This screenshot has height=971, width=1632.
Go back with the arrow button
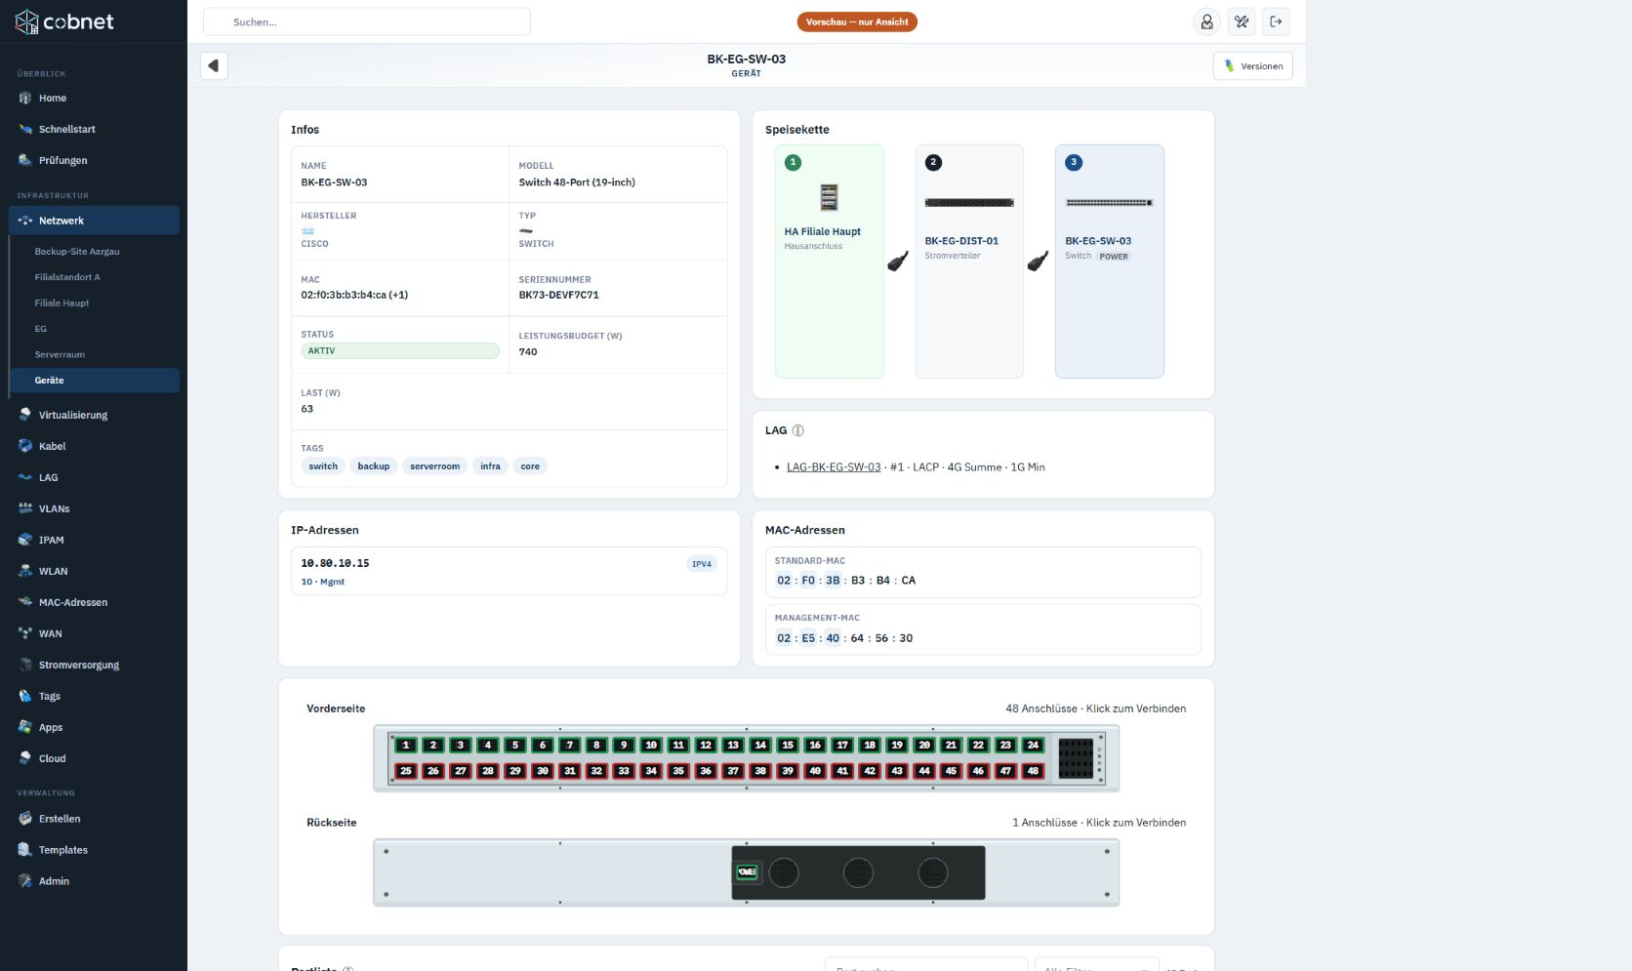[x=214, y=65]
